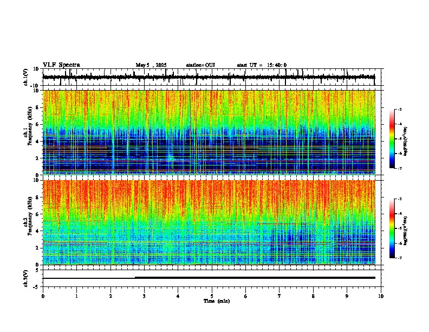The width and height of the screenshot is (429, 332).
Task: Click time axis tick label "6"
Action: [x=246, y=296]
